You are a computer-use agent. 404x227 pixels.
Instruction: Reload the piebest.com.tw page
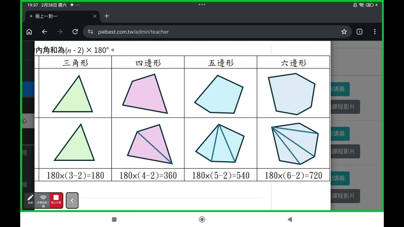click(75, 32)
